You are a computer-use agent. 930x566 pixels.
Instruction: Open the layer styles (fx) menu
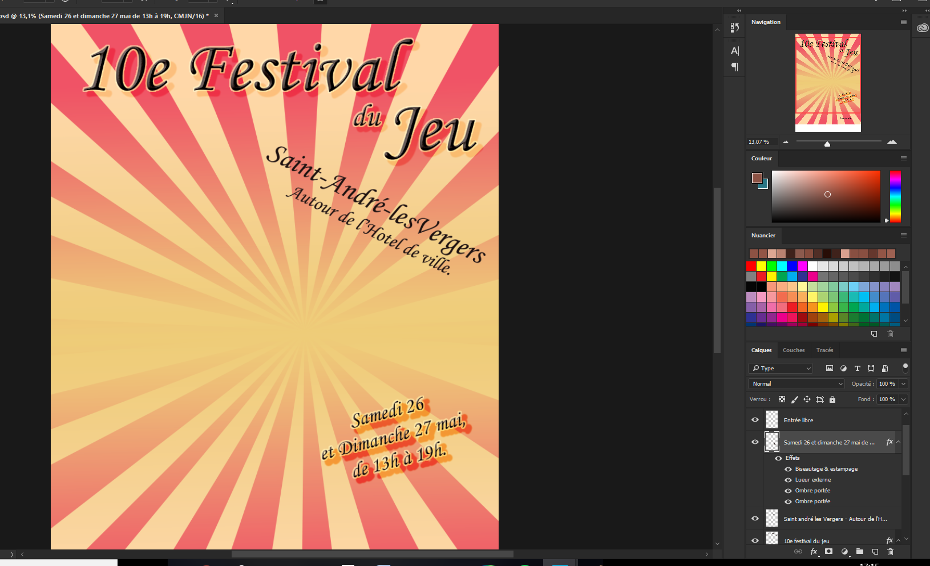[814, 552]
